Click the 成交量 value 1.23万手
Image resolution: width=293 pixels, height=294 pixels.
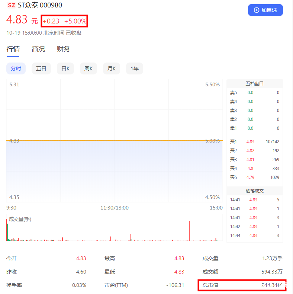273,259
